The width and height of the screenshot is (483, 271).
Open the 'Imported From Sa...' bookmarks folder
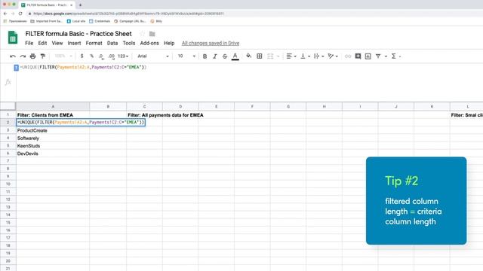point(46,21)
